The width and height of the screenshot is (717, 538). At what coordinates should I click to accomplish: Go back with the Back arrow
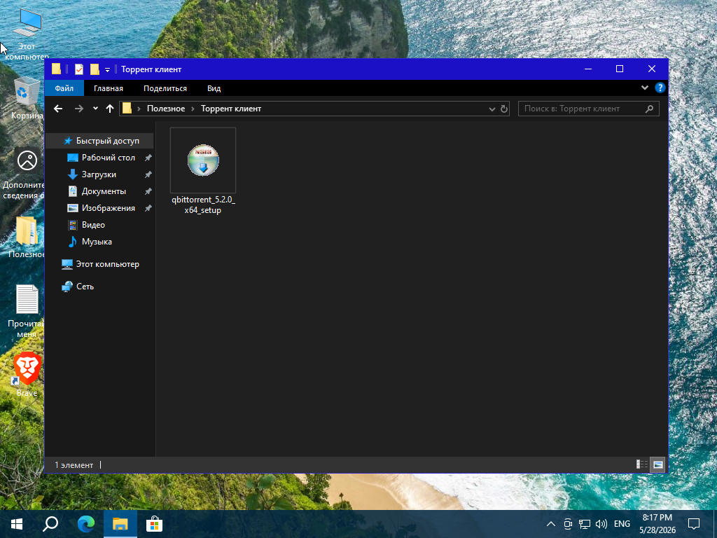(58, 109)
